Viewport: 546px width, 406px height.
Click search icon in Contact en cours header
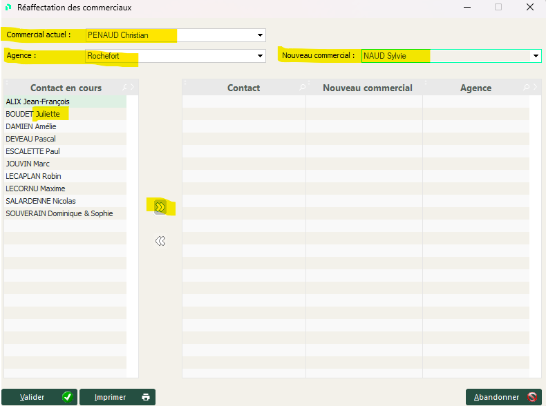tap(124, 87)
